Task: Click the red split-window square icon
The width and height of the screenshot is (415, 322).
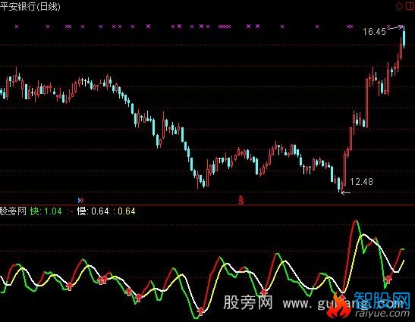Action: (x=410, y=6)
